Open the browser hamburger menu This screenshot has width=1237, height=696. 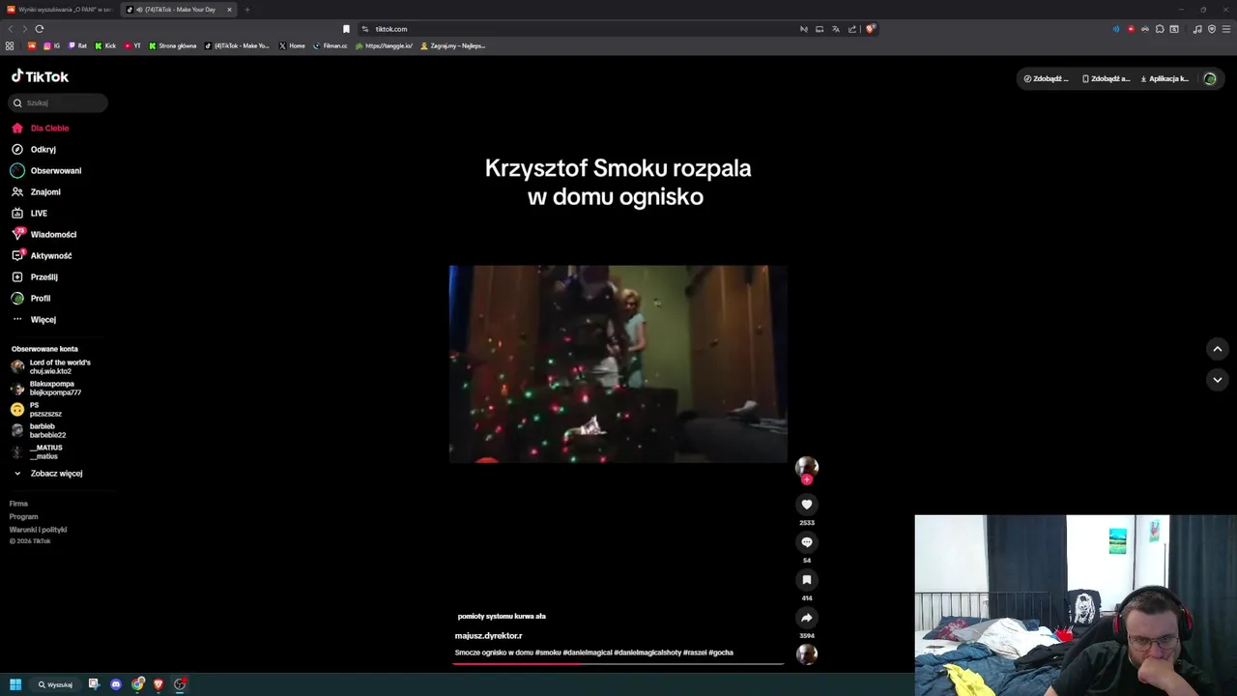click(1226, 29)
